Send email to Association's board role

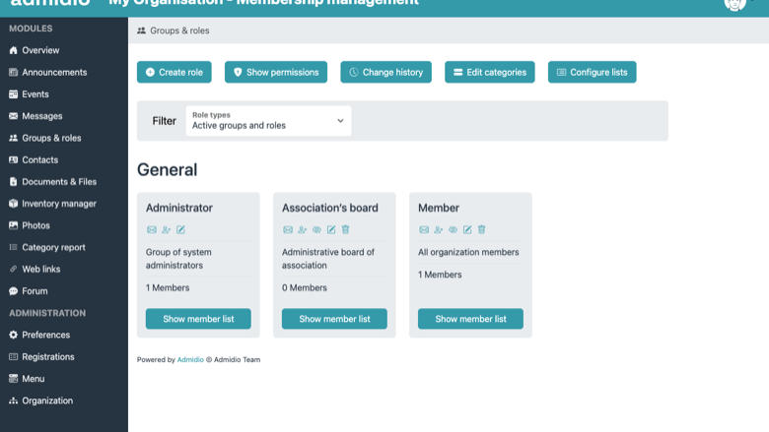pos(288,229)
